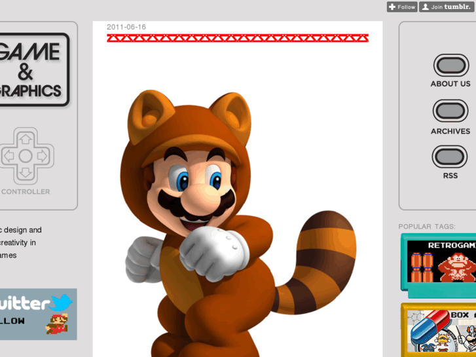Viewport: 476px width, 357px height.
Task: Open the Tanooki Mario post image
Action: click(238, 223)
